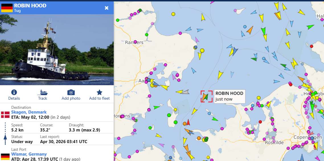This screenshot has height=161, width=324.
Task: Click the Randers city label on map
Action: [134, 43]
